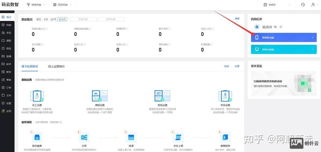Select the 今日 date range option
The width and height of the screenshot is (321, 152).
[x=46, y=19]
